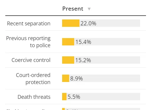Click the partially visible bar in bottom row
The width and height of the screenshot is (151, 110).
coord(63,109)
